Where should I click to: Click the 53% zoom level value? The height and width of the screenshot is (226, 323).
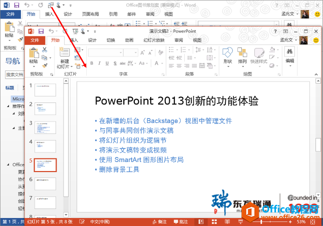click(301, 221)
